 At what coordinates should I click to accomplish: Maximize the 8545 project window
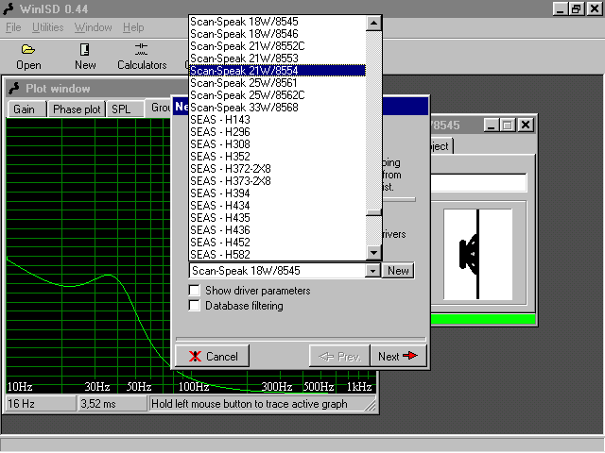pyautogui.click(x=508, y=125)
